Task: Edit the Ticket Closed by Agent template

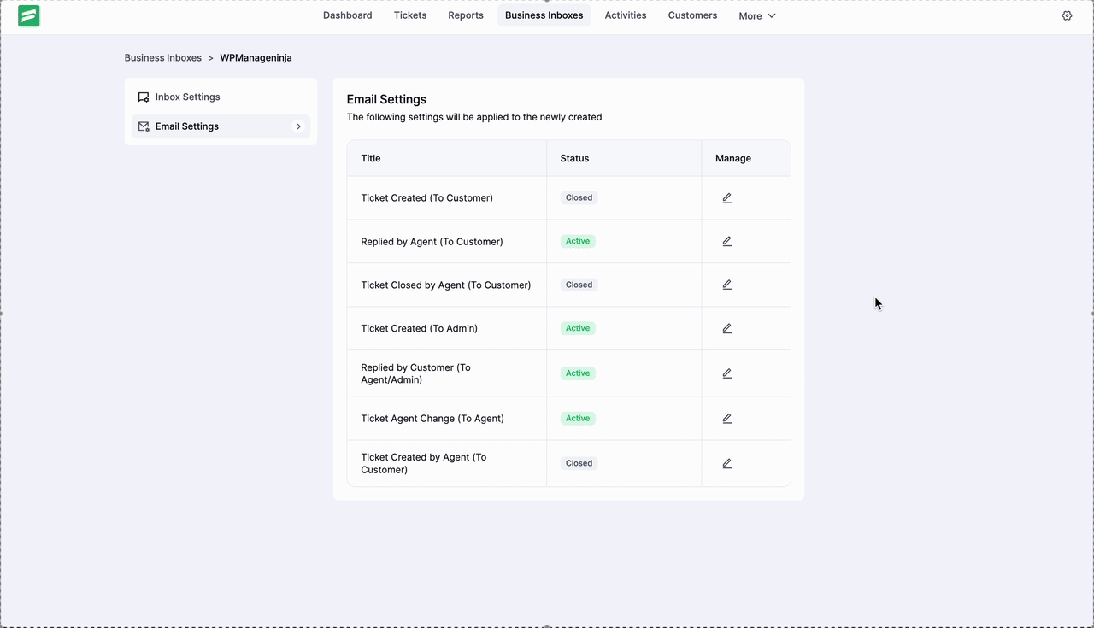Action: (726, 285)
